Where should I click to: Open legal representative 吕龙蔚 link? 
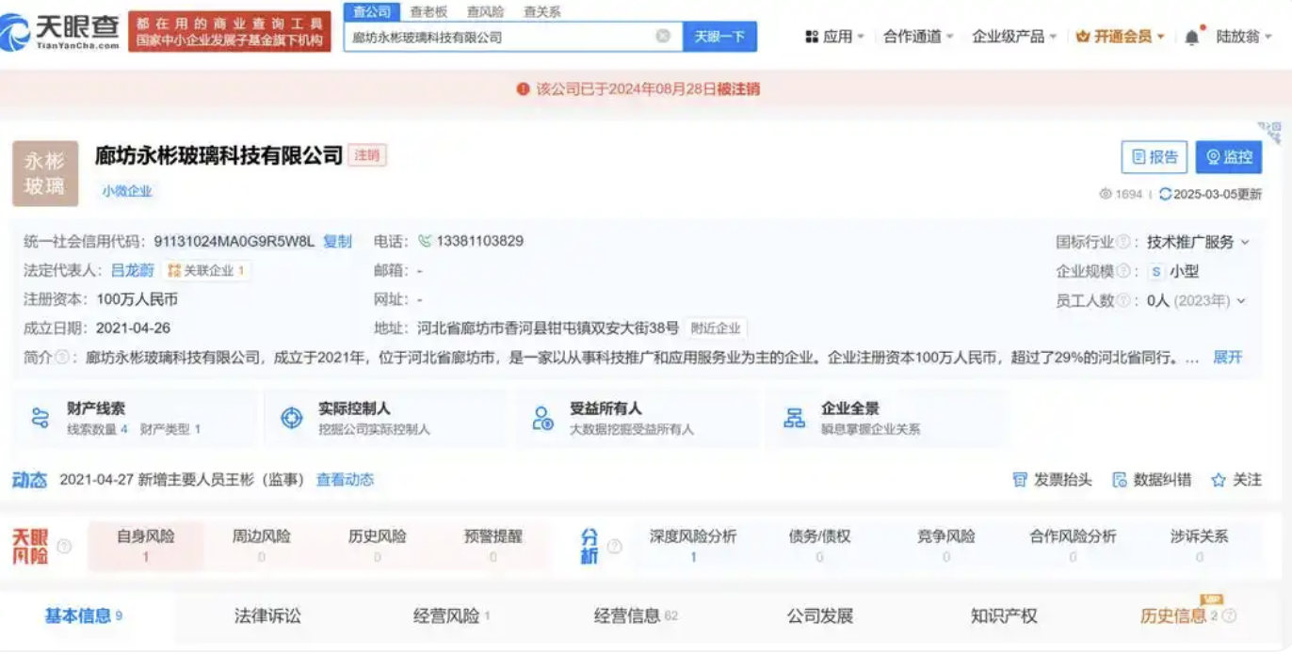pyautogui.click(x=132, y=270)
